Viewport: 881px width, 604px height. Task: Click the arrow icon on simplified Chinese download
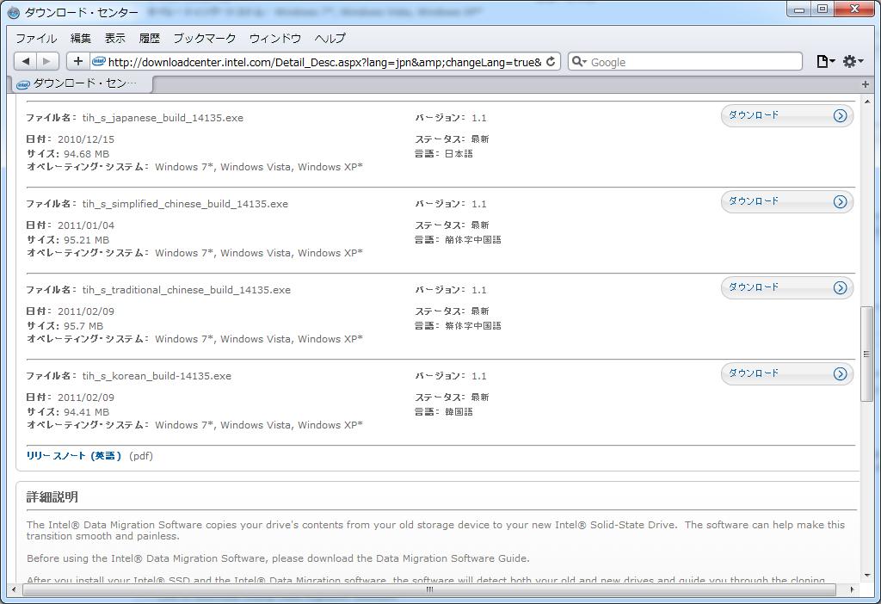(840, 201)
